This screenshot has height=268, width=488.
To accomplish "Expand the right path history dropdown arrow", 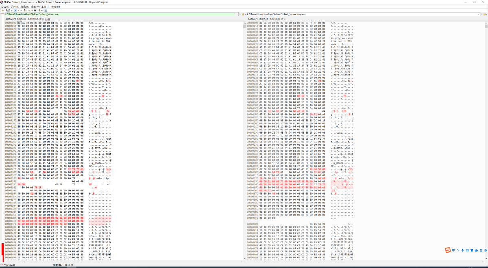I will (478, 14).
